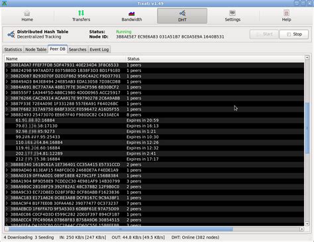This screenshot has width=314, height=242.
Task: Click the horizontal scrollbar thumb
Action: 121,229
